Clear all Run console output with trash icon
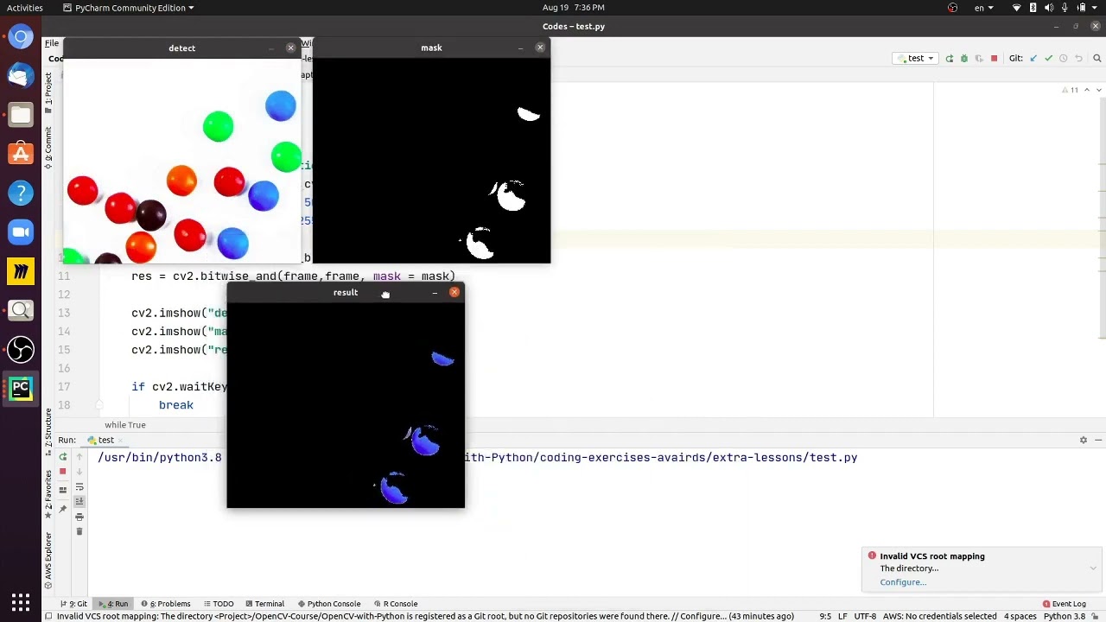The width and height of the screenshot is (1106, 622). point(79,531)
